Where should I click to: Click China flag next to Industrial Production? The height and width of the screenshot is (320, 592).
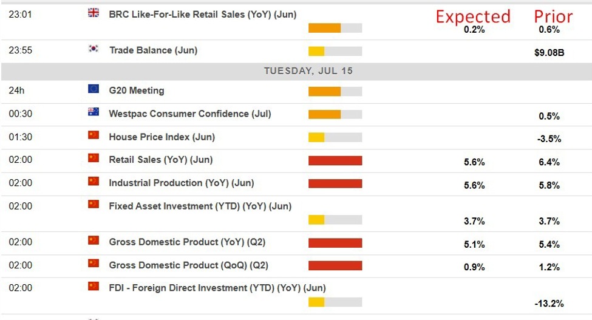(x=94, y=182)
